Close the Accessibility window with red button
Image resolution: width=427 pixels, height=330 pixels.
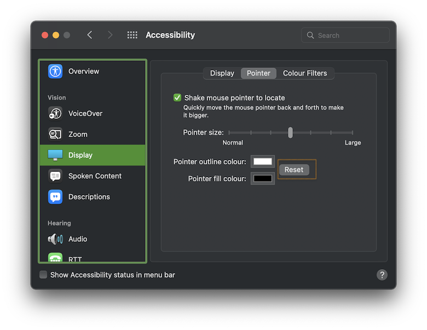(x=45, y=35)
